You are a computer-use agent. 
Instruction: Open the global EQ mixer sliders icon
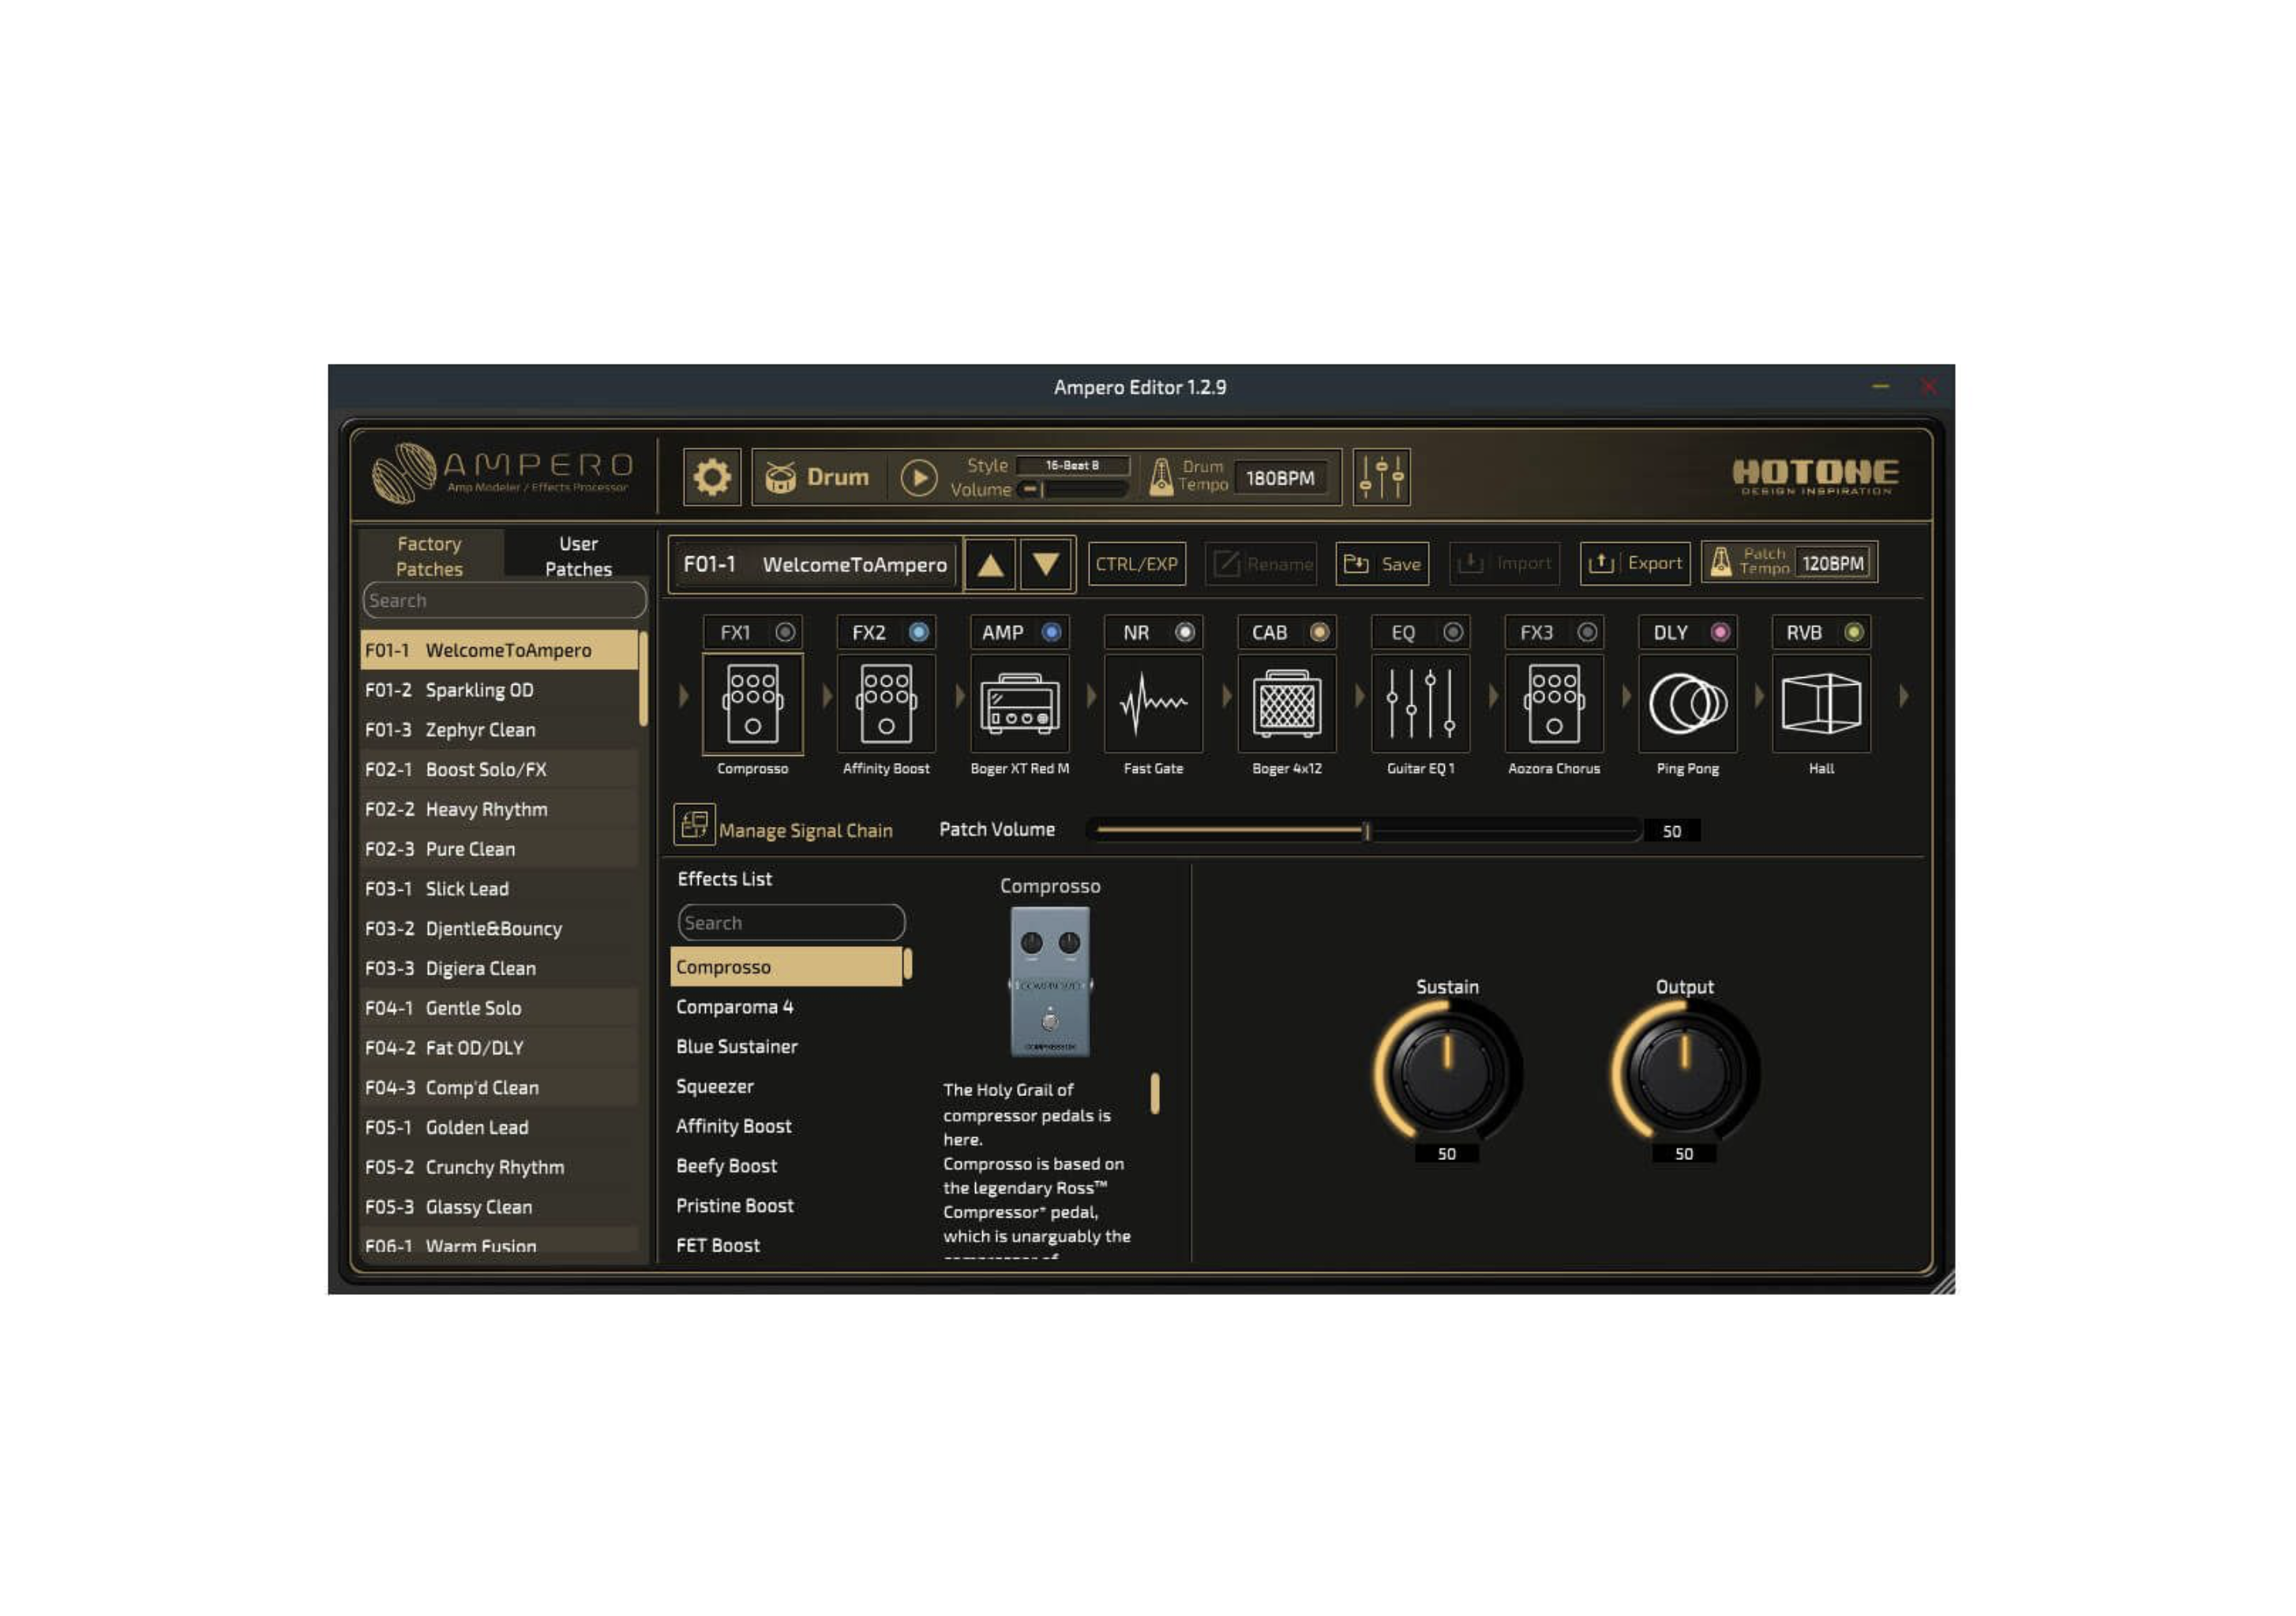coord(1381,477)
